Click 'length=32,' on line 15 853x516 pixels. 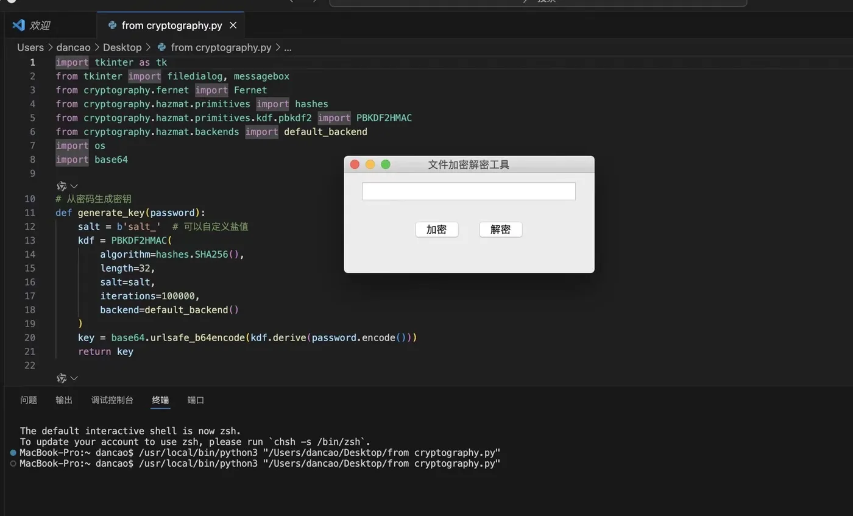pyautogui.click(x=128, y=268)
